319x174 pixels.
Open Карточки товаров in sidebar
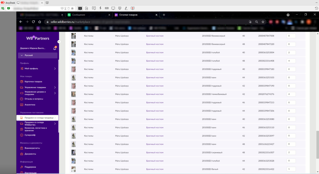pyautogui.click(x=33, y=81)
